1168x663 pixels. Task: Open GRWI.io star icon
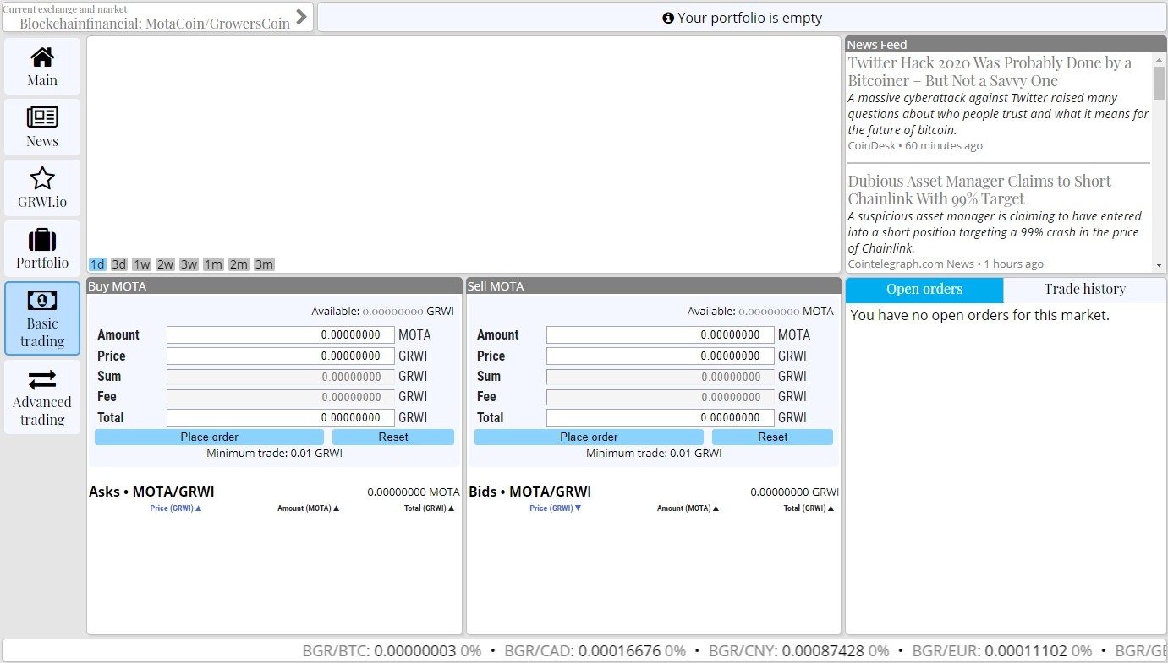click(42, 178)
